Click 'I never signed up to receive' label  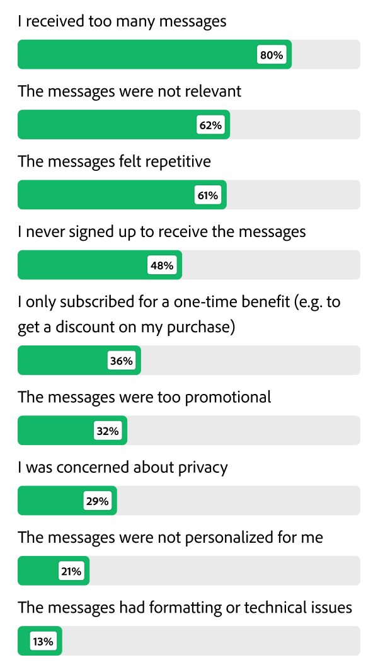tap(162, 231)
